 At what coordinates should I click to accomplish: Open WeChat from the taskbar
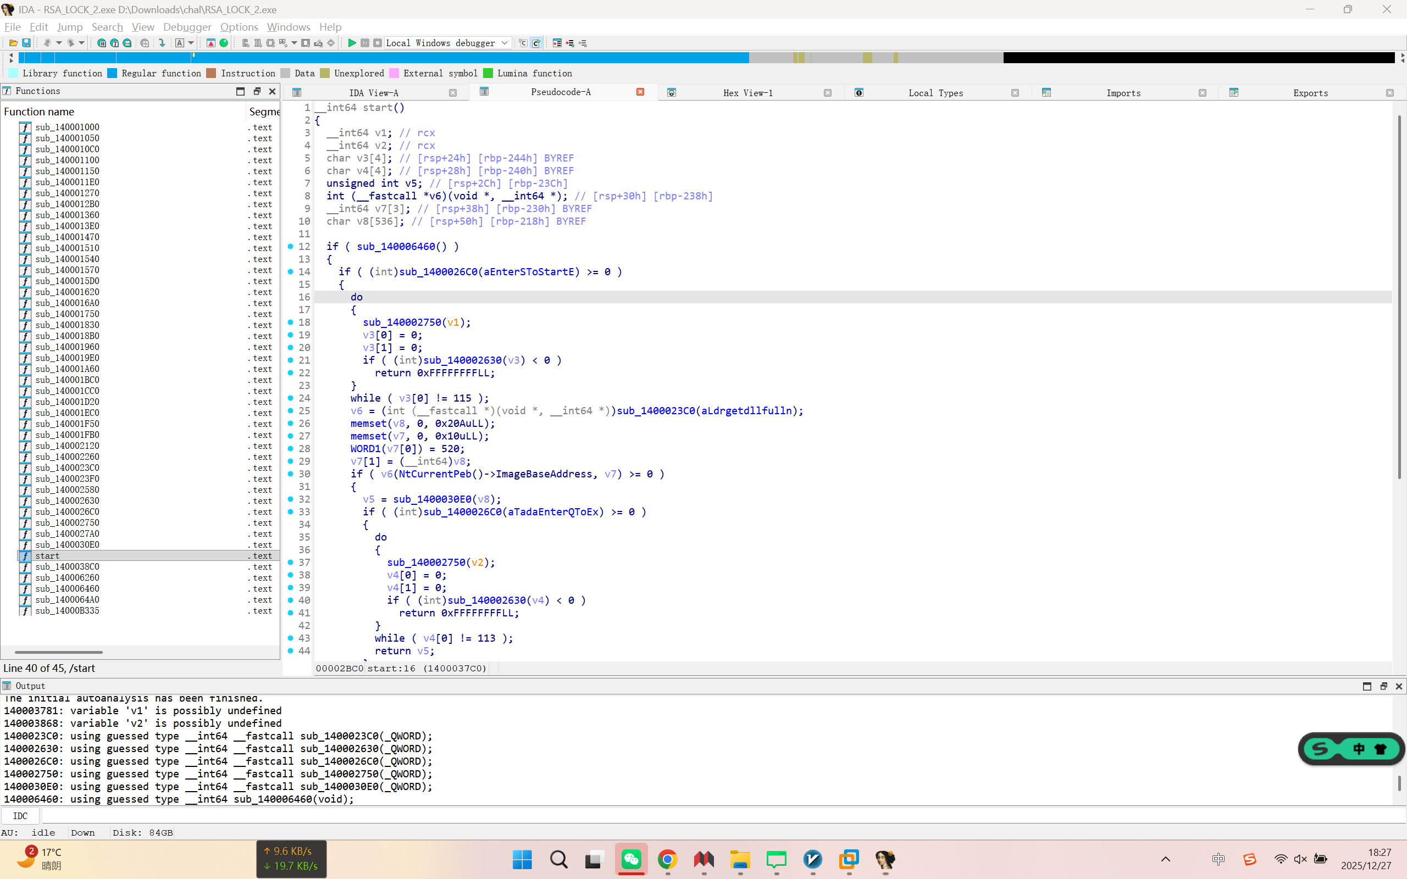tap(632, 859)
